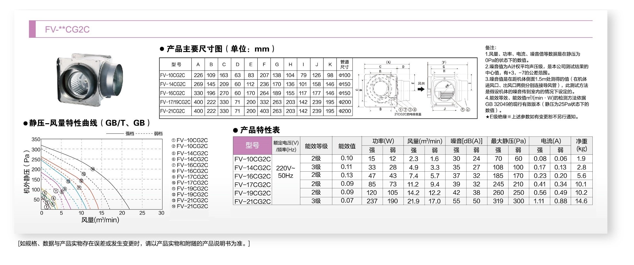Click the 机外静压(Pa) axis label

[27, 172]
